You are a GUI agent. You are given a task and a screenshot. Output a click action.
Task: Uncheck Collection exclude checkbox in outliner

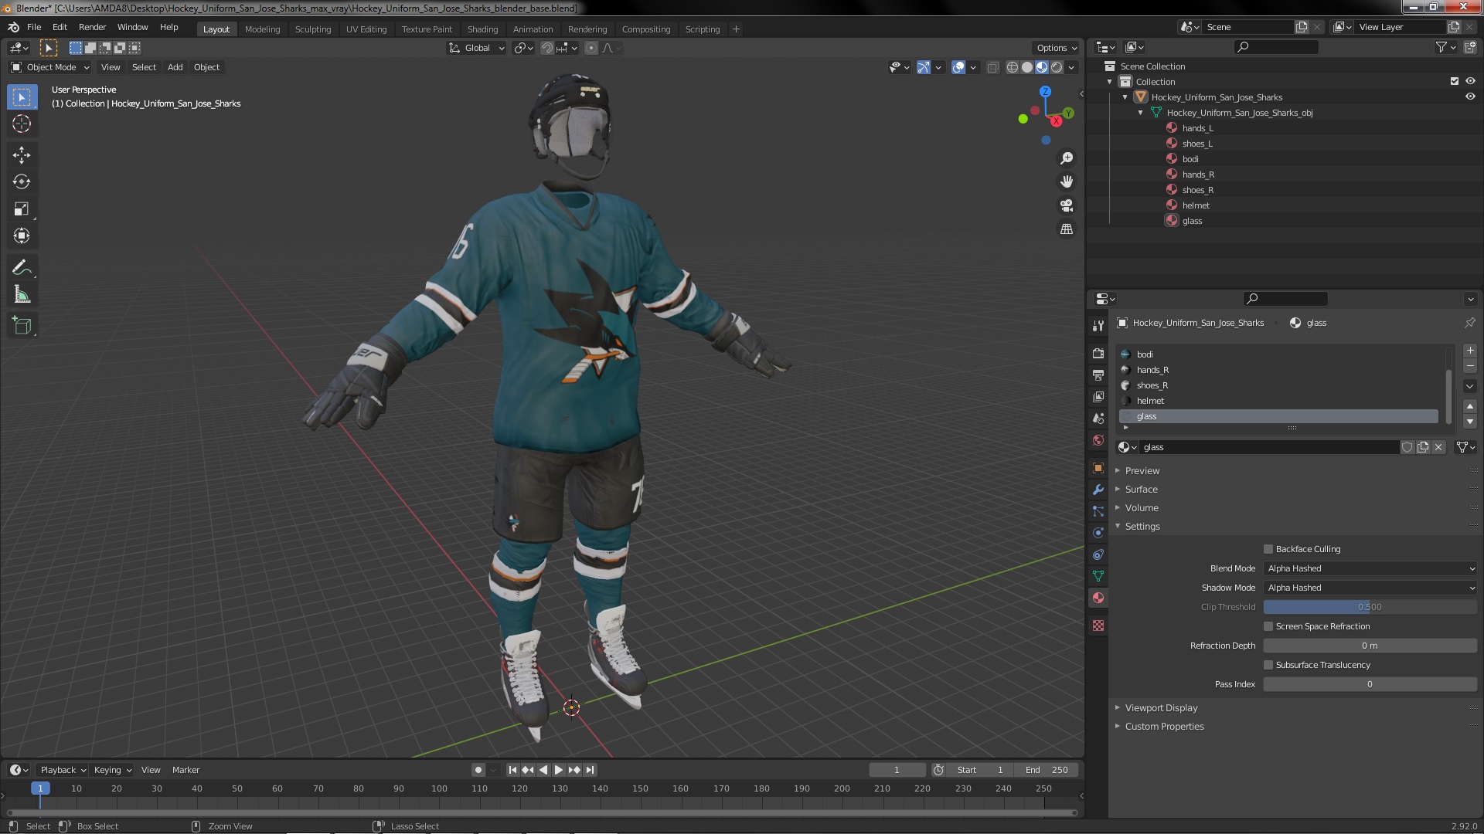click(x=1455, y=82)
